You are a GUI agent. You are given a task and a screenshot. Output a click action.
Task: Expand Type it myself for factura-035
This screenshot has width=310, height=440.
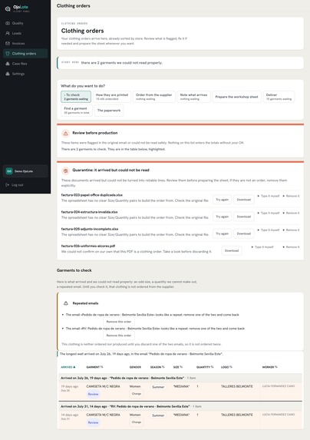(x=269, y=230)
